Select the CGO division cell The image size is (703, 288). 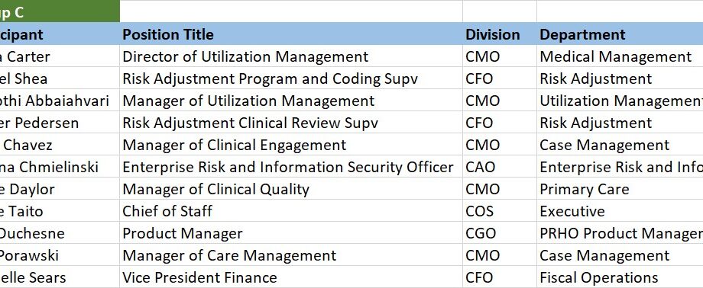(x=500, y=233)
